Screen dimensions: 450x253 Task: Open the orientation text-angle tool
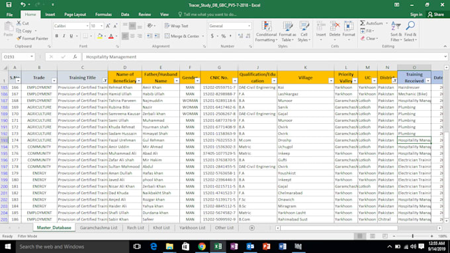tap(150, 26)
